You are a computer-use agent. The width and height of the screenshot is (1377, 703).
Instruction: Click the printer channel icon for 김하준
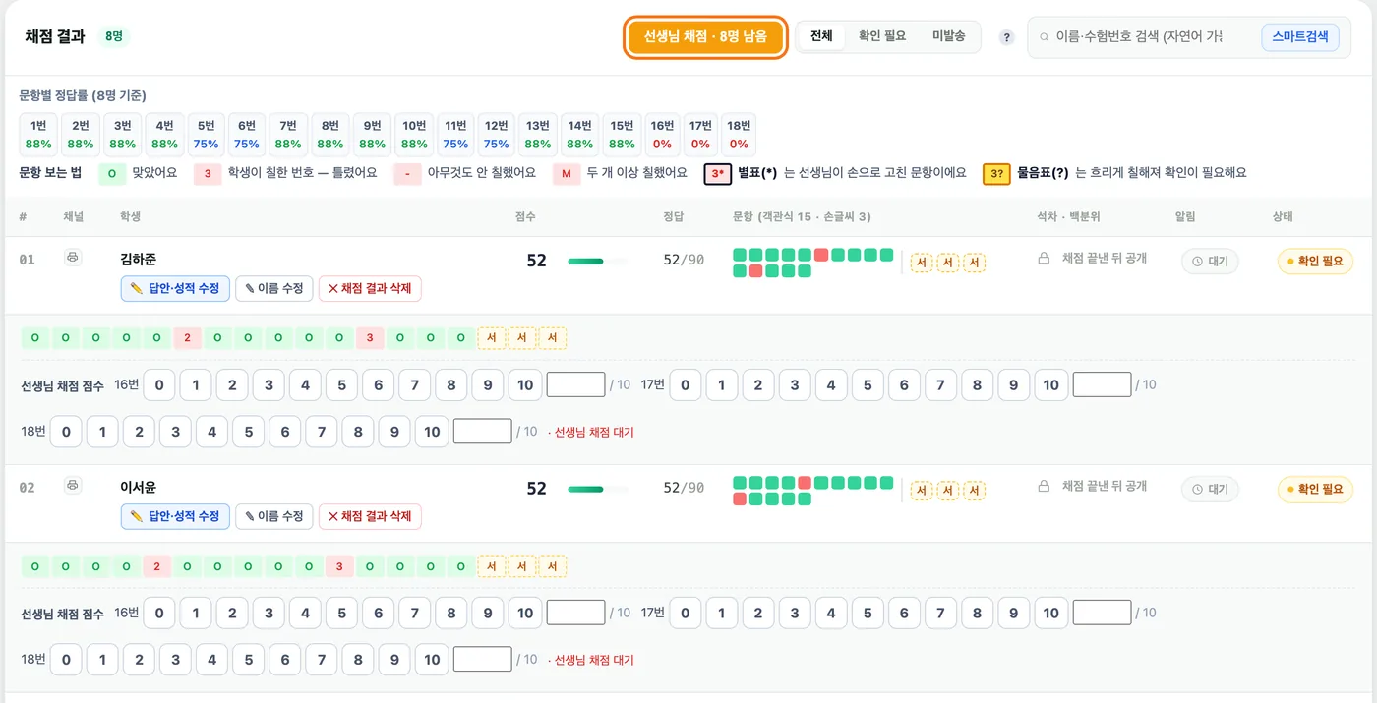tap(73, 258)
